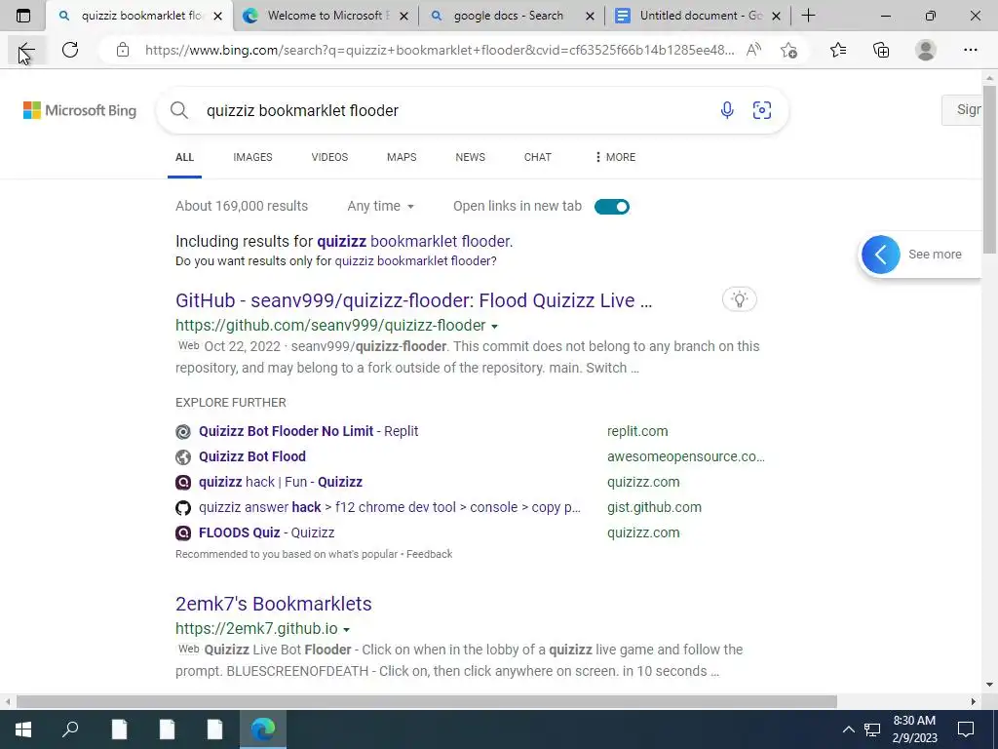The height and width of the screenshot is (749, 998).
Task: Open a new tab with plus
Action: click(x=808, y=16)
